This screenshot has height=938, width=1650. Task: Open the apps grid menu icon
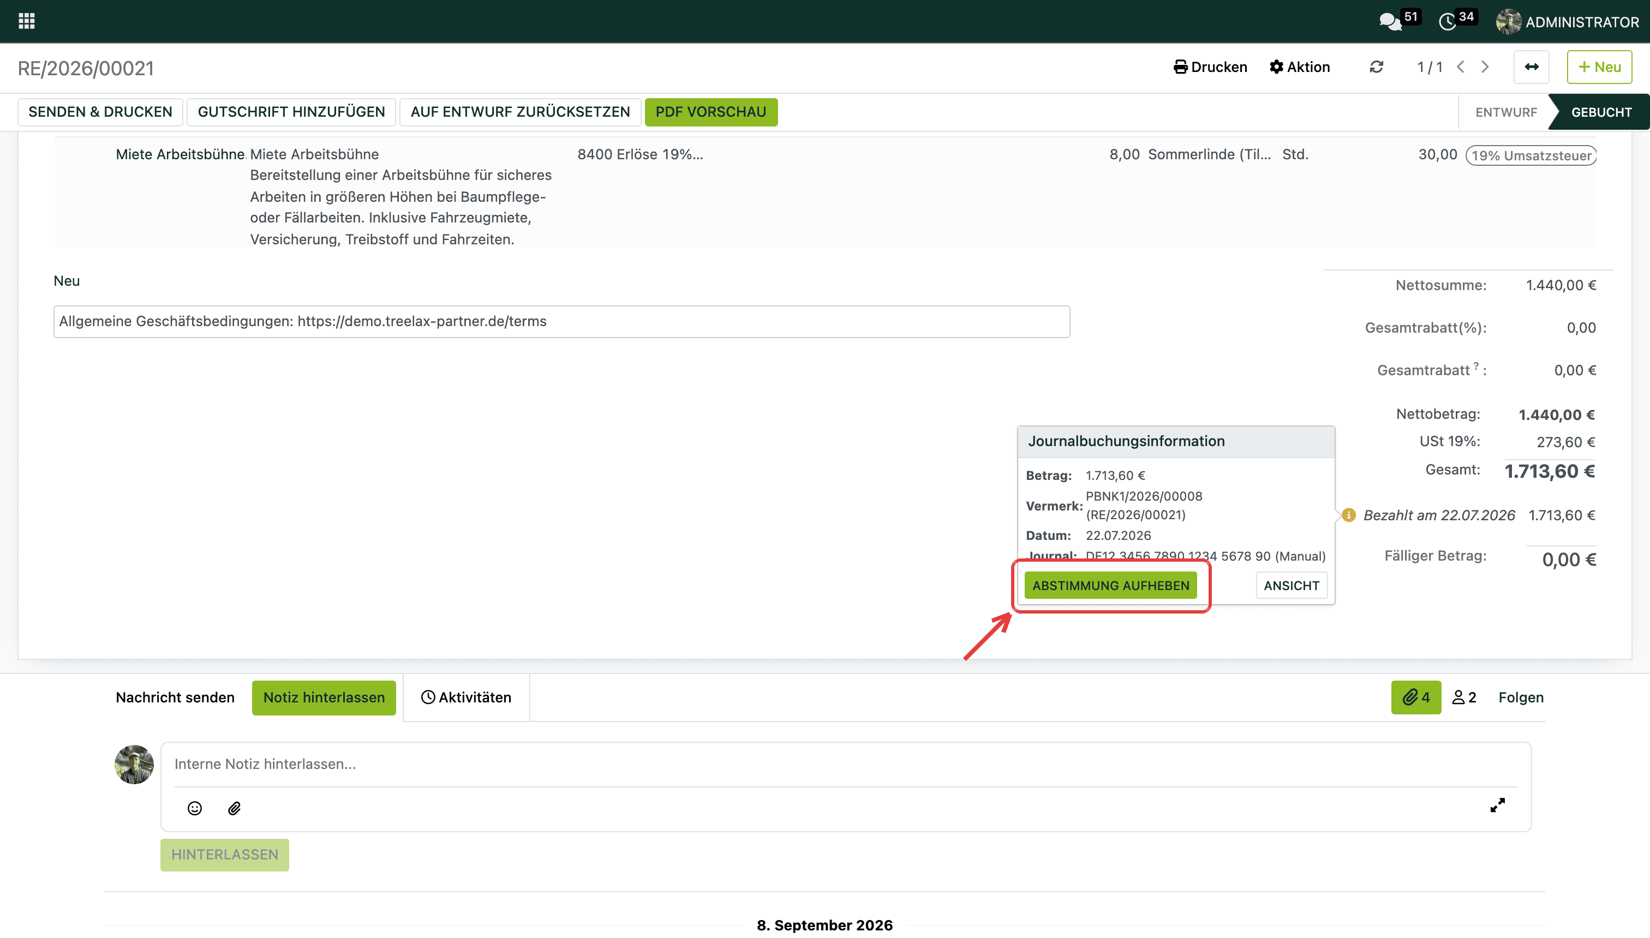click(26, 21)
